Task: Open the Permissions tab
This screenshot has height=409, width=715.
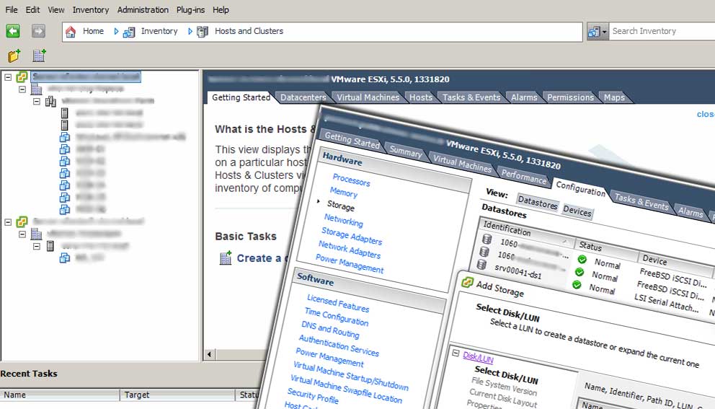Action: pyautogui.click(x=570, y=97)
